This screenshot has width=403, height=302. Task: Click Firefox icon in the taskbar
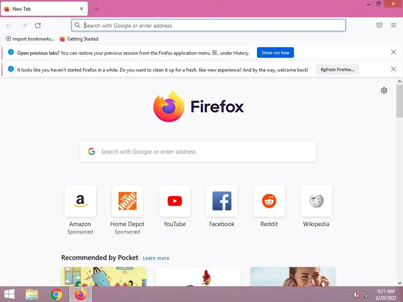[81, 294]
